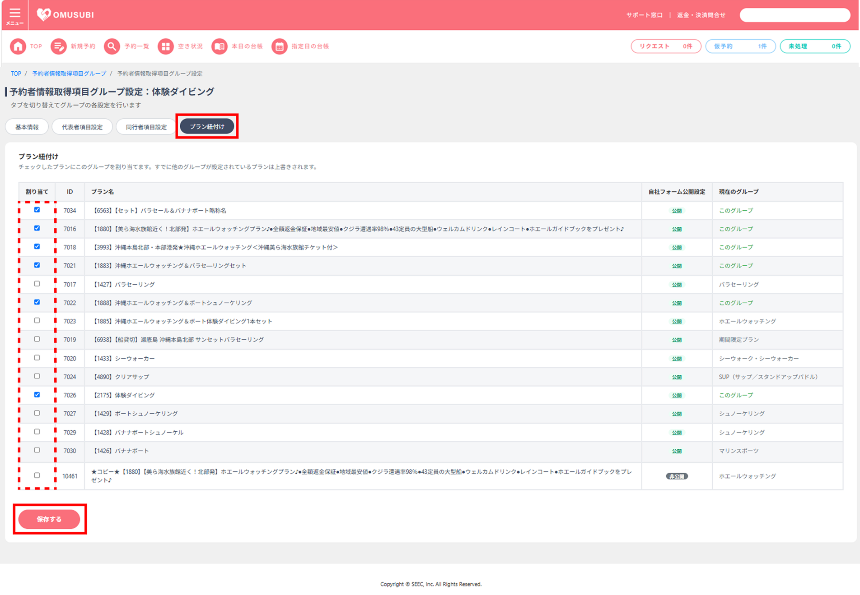Click 公開 badge for plan 7034
Viewport: 860px width, 595px height.
[677, 211]
